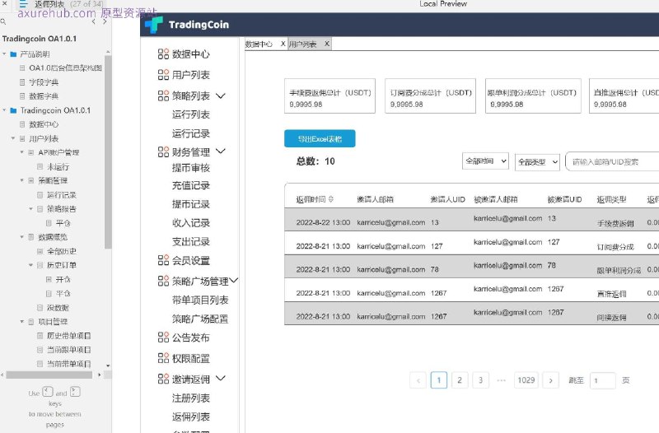659x433 pixels.
Task: Collapse API账户管理 tree node
Action: pos(22,152)
